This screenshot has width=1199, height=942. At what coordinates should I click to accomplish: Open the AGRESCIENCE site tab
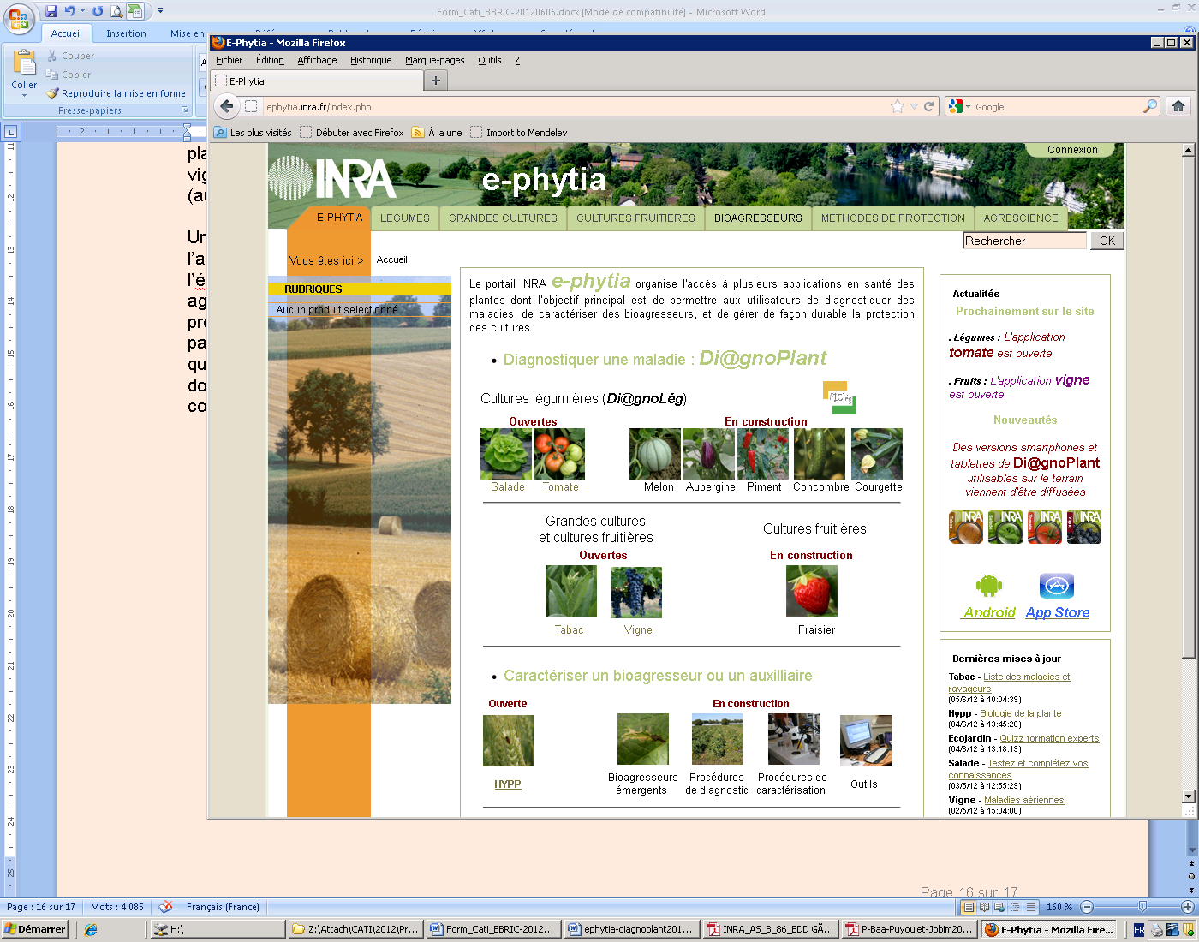point(1021,218)
